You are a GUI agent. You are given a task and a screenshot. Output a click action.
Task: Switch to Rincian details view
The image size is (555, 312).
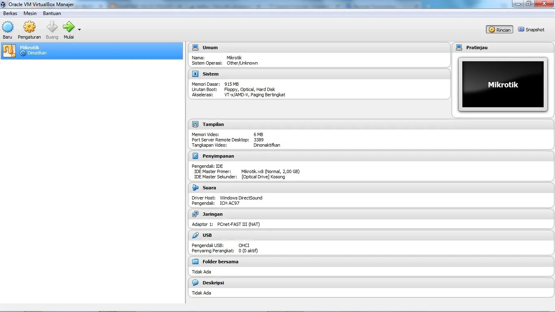[x=499, y=30]
